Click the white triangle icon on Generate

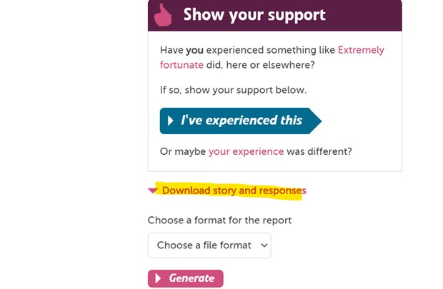point(158,278)
